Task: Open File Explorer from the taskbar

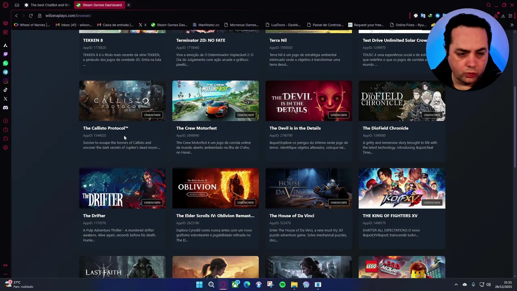Action: point(294,285)
